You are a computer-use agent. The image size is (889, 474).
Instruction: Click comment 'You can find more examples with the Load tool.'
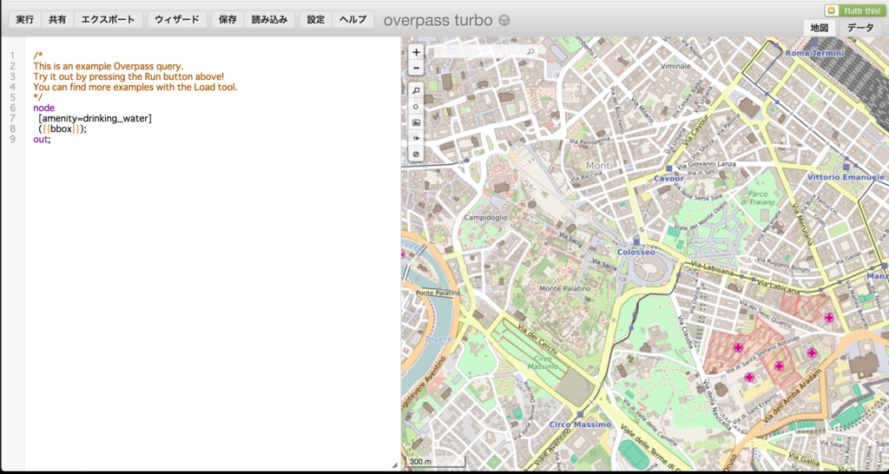coord(135,87)
